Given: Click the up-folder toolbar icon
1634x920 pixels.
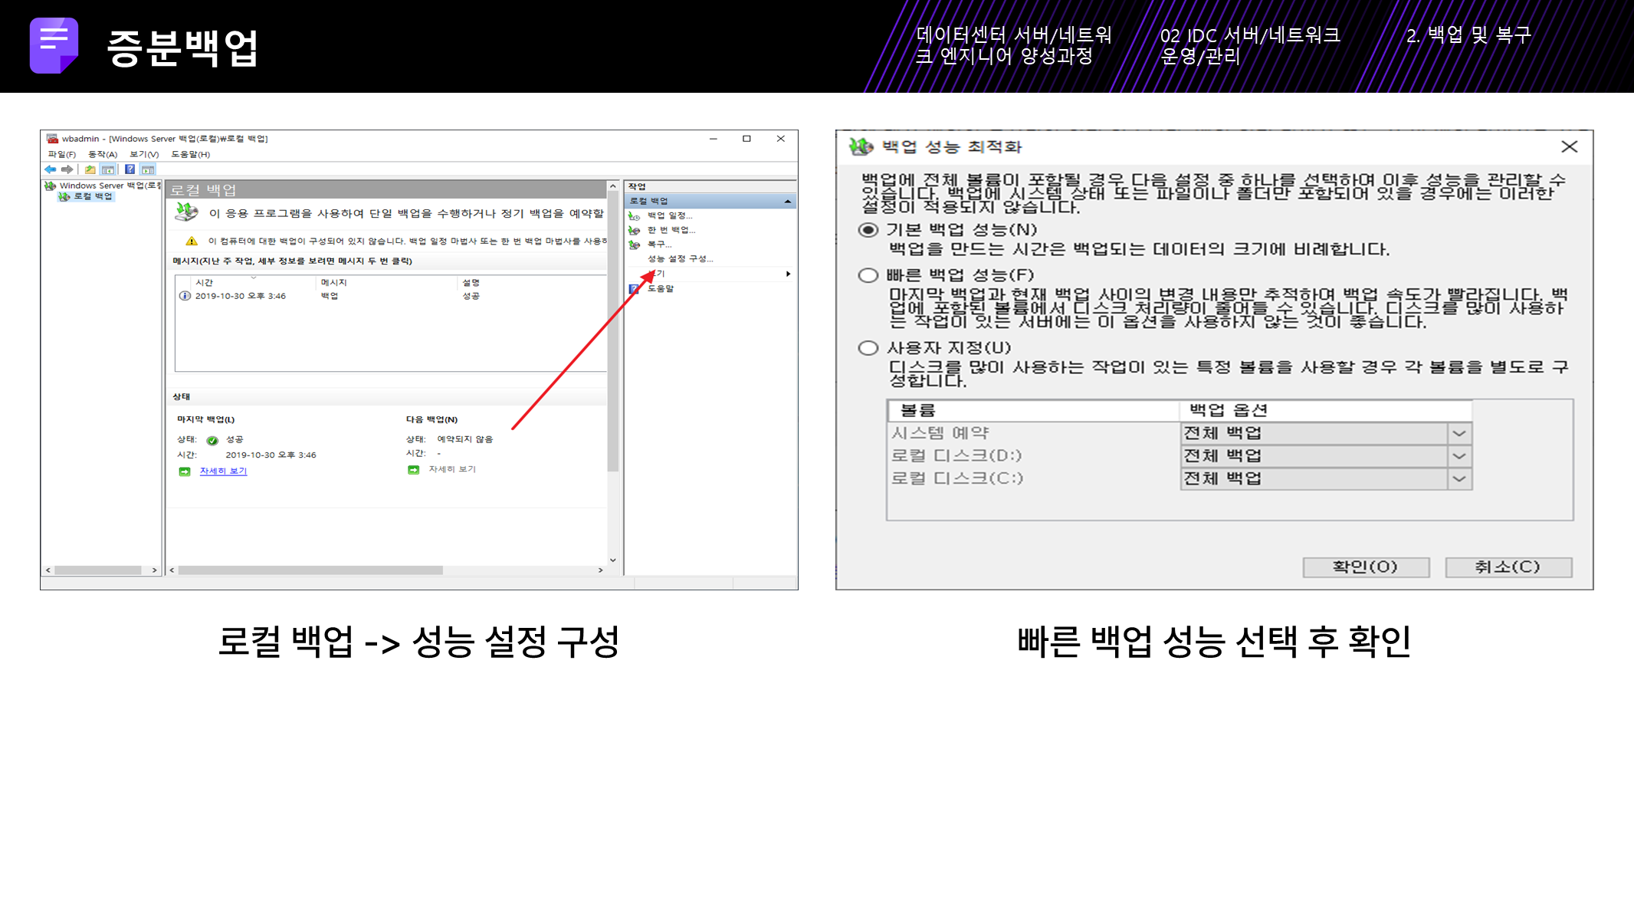Looking at the screenshot, I should click(x=90, y=169).
